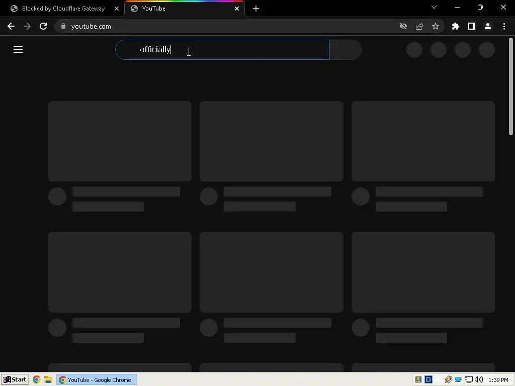515x386 pixels.
Task: Click the network tray icon
Action: point(469,380)
